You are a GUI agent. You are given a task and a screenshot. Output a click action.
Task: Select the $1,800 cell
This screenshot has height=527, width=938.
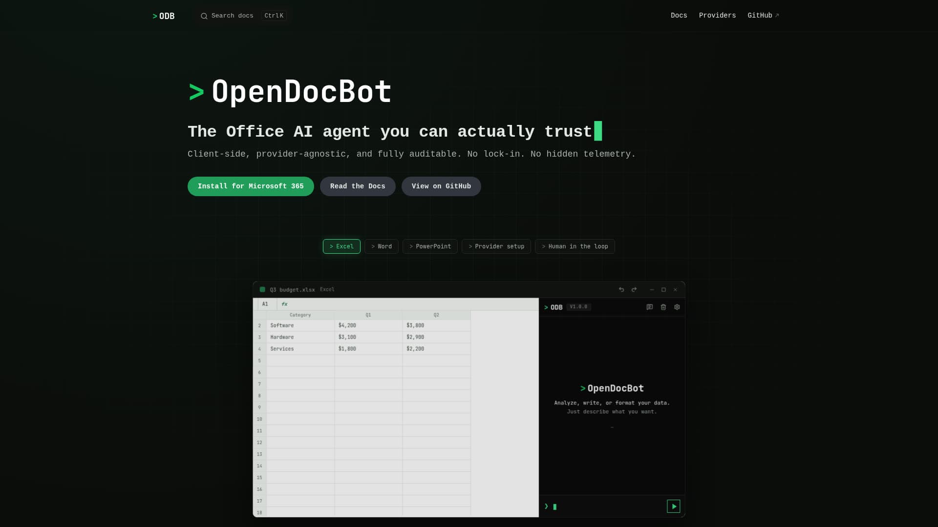(368, 349)
